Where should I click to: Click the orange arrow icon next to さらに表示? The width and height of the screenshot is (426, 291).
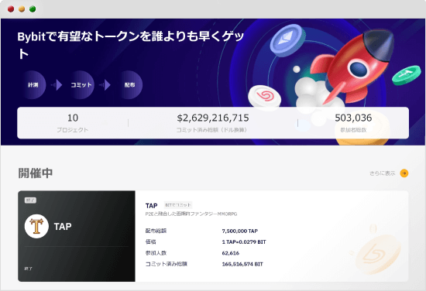(404, 173)
